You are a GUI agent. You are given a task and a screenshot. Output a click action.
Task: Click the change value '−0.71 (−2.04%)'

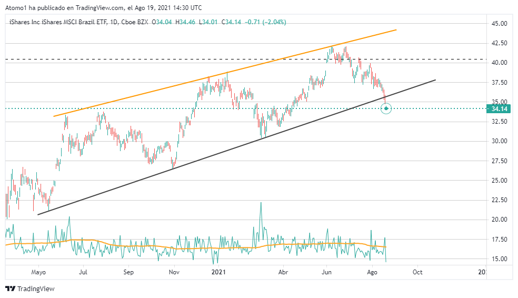(x=266, y=22)
